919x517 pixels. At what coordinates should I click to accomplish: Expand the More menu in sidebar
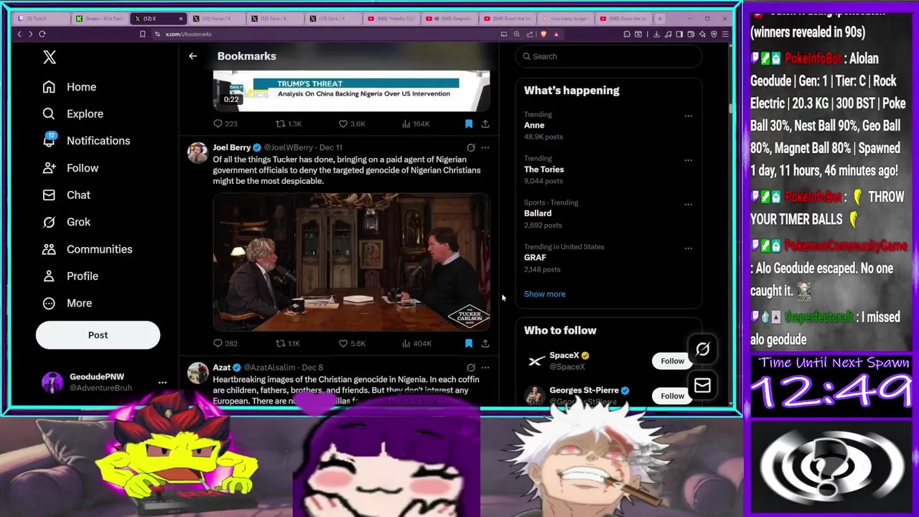[67, 303]
